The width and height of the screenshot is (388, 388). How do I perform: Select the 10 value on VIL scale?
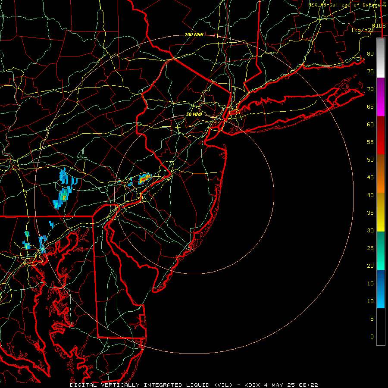click(x=370, y=301)
